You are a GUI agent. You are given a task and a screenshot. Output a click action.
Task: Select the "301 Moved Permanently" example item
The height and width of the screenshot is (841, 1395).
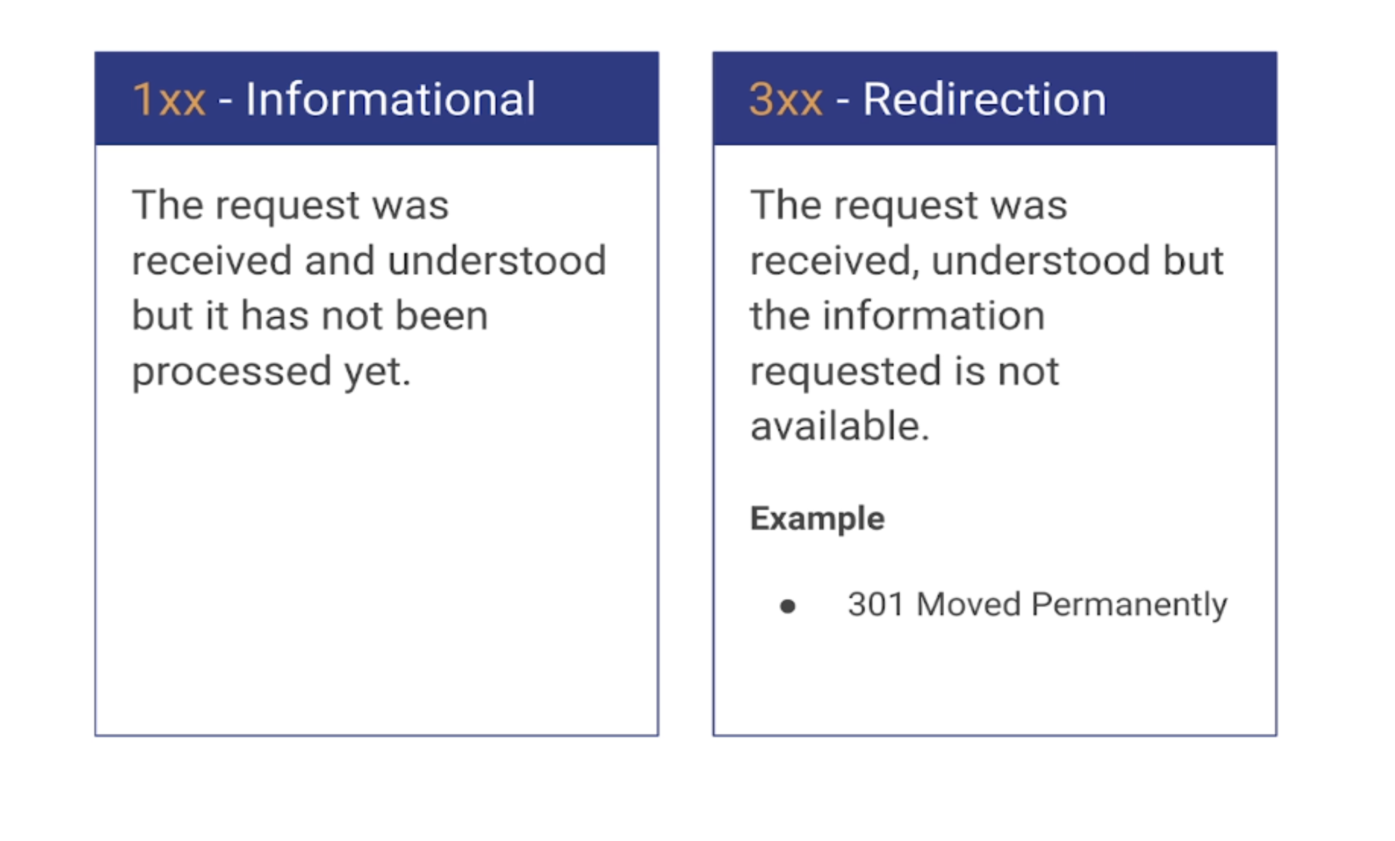pyautogui.click(x=1036, y=605)
